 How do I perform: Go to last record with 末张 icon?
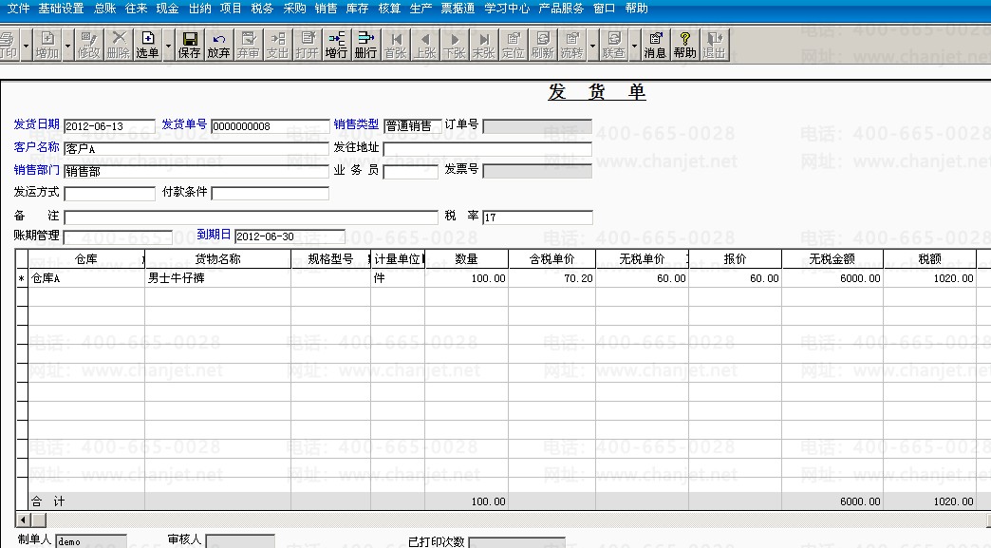[x=483, y=45]
